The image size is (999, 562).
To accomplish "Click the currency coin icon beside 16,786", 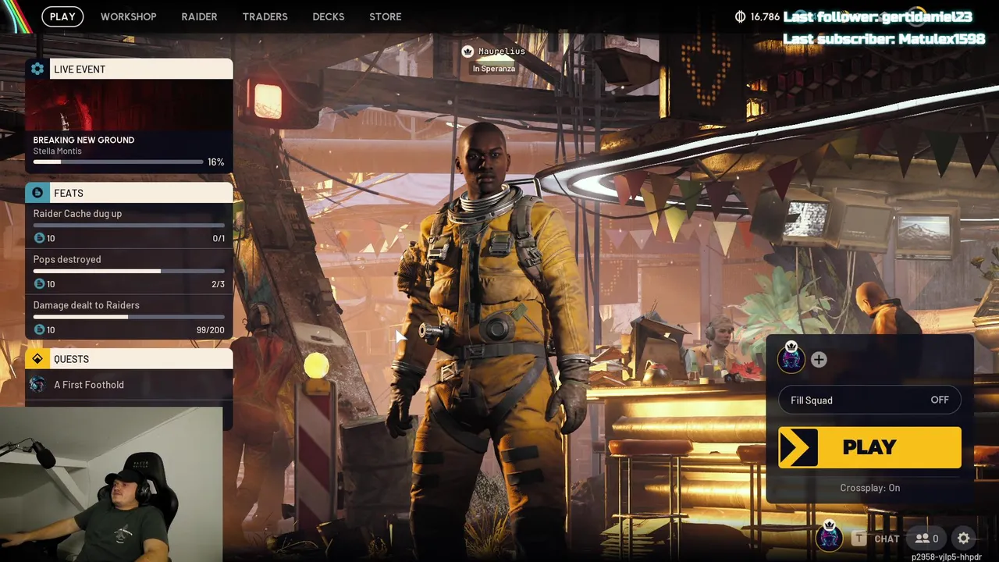I will click(740, 16).
